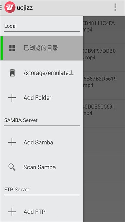Open /storage/emulated.. folder entry
The height and width of the screenshot is (222, 125).
pos(42,73)
